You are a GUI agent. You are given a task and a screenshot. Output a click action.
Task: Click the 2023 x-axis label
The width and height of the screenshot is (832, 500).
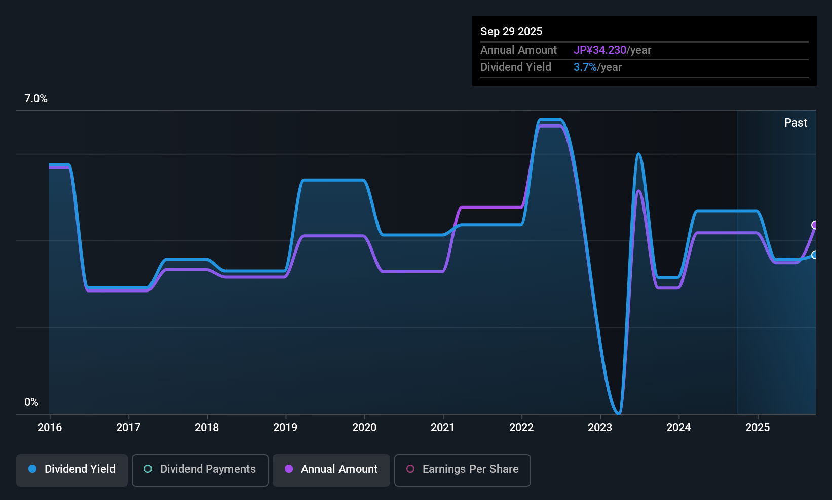coord(600,428)
